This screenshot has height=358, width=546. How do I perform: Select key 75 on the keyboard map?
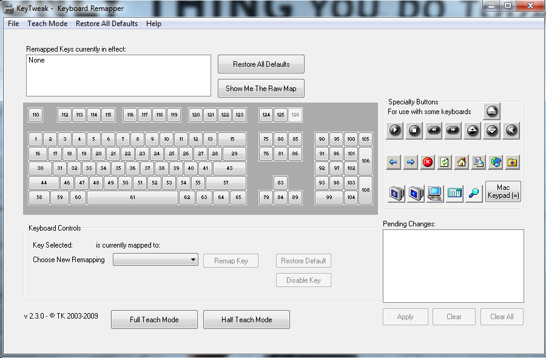pyautogui.click(x=266, y=140)
